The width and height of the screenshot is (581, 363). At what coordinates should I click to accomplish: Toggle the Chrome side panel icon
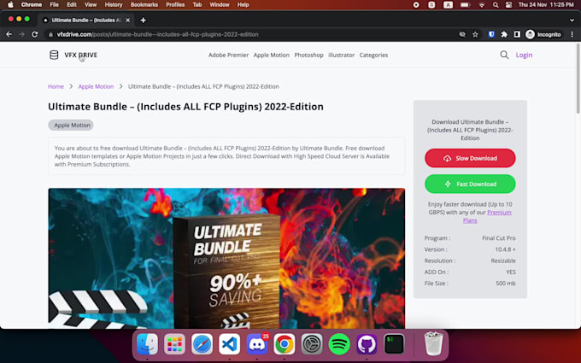click(x=517, y=34)
